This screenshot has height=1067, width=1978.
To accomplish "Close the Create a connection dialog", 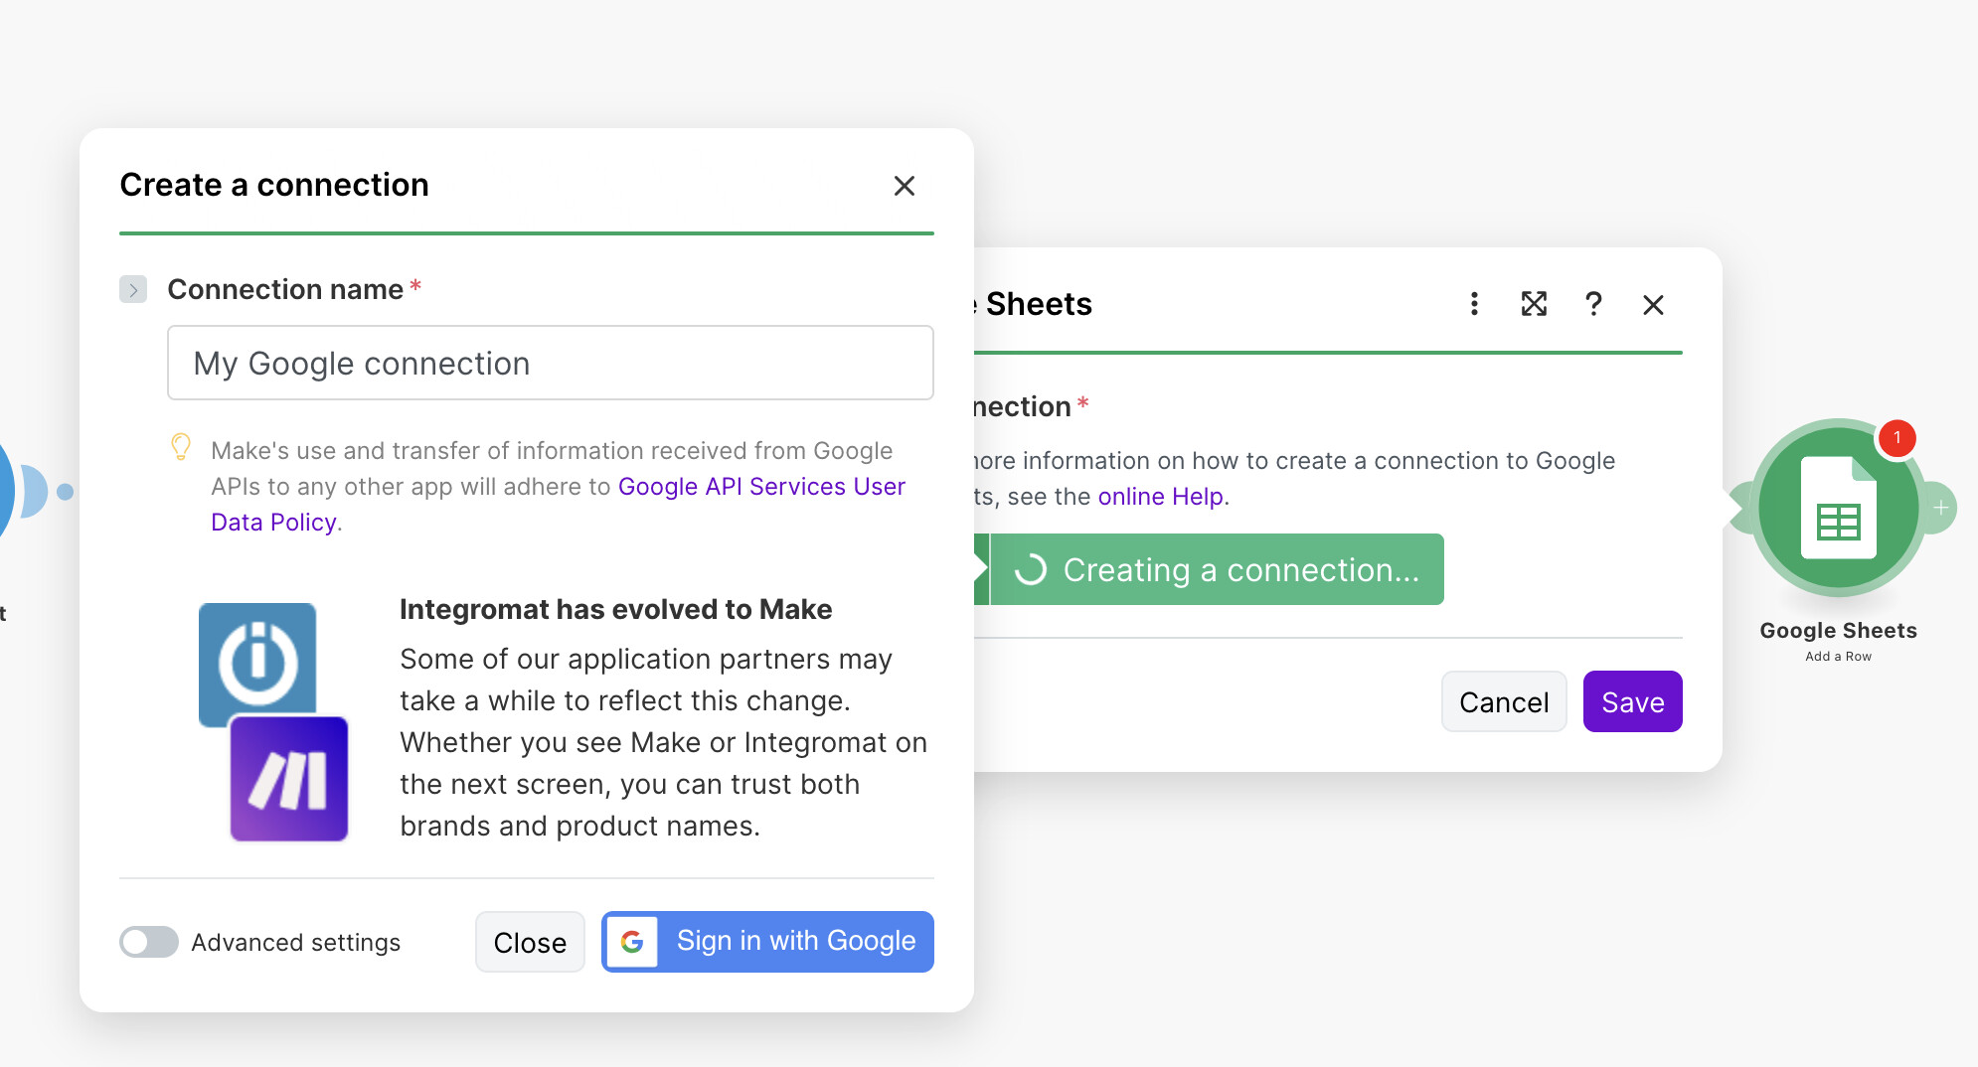I will point(904,186).
